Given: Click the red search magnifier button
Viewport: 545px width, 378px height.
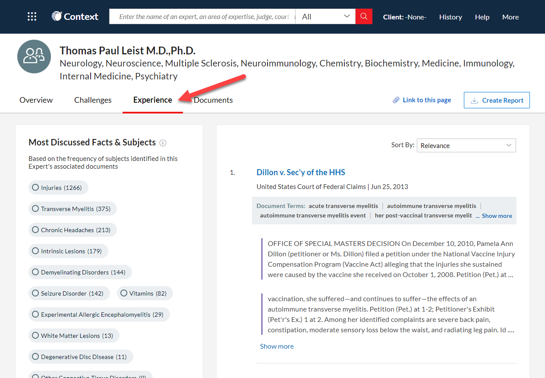Looking at the screenshot, I should click(364, 16).
